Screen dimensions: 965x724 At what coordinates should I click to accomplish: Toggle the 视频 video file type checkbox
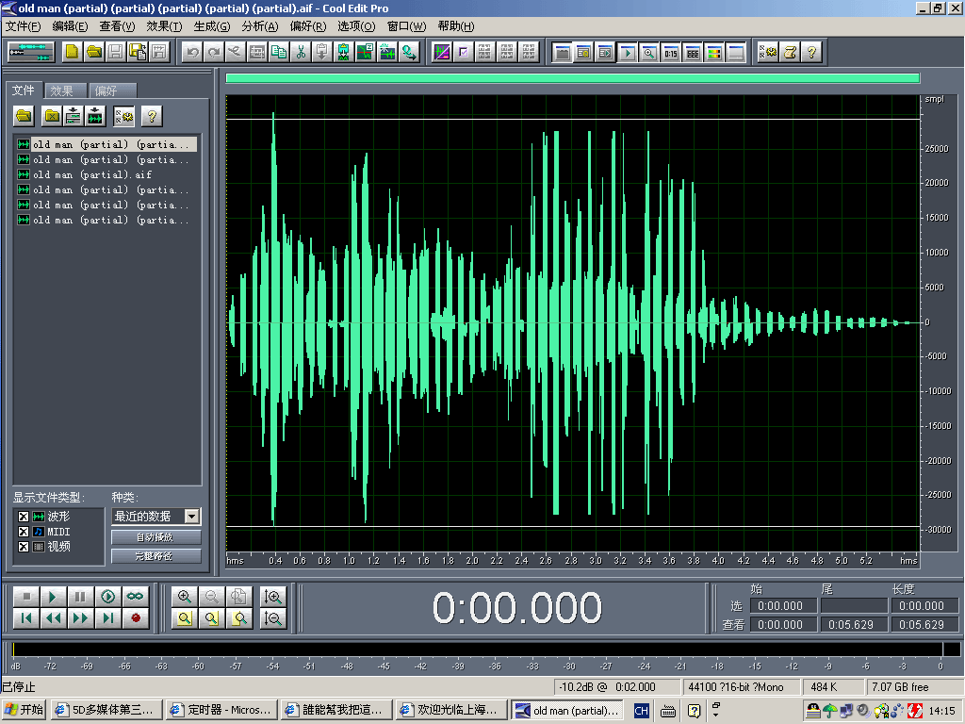pyautogui.click(x=24, y=546)
